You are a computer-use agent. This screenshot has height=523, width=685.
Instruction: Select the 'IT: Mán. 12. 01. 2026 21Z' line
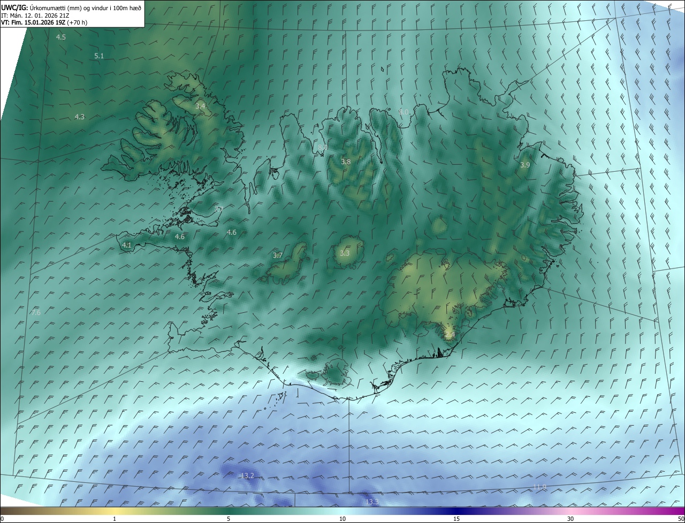point(36,15)
